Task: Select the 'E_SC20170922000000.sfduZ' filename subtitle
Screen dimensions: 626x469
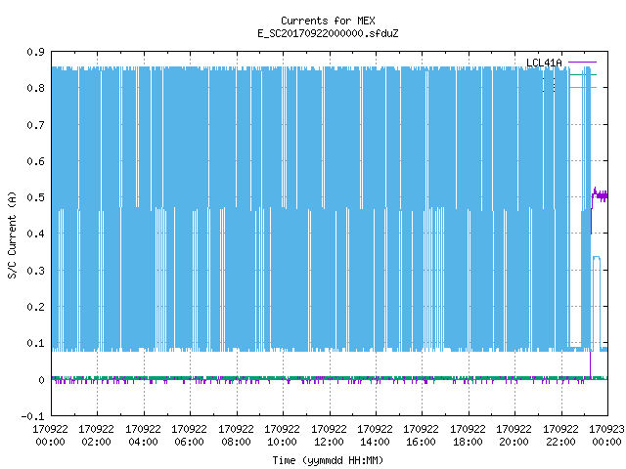Action: (328, 33)
